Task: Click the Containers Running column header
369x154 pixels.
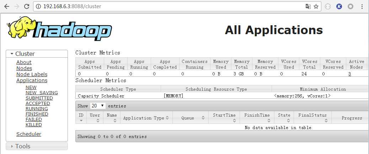Action: tap(194, 64)
